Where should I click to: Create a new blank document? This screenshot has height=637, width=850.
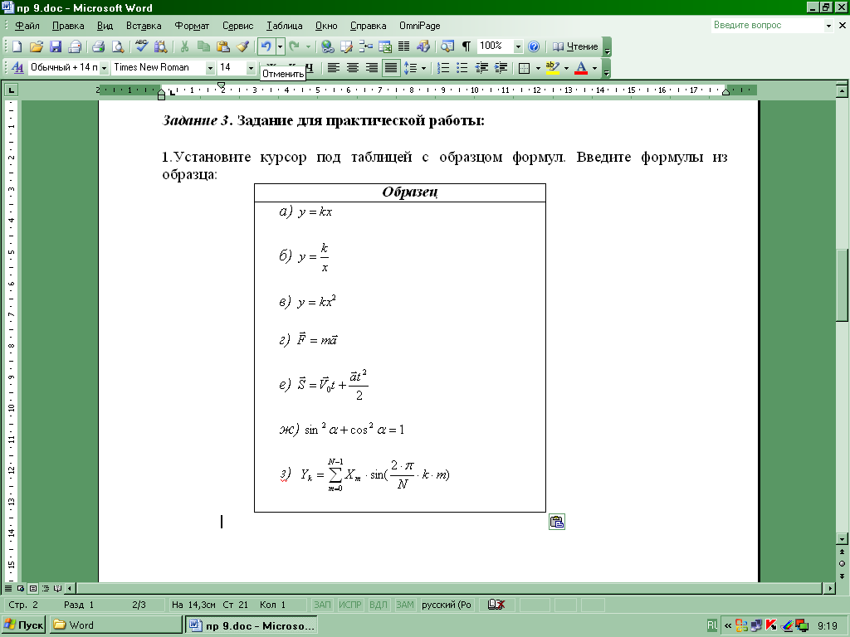pyautogui.click(x=17, y=46)
